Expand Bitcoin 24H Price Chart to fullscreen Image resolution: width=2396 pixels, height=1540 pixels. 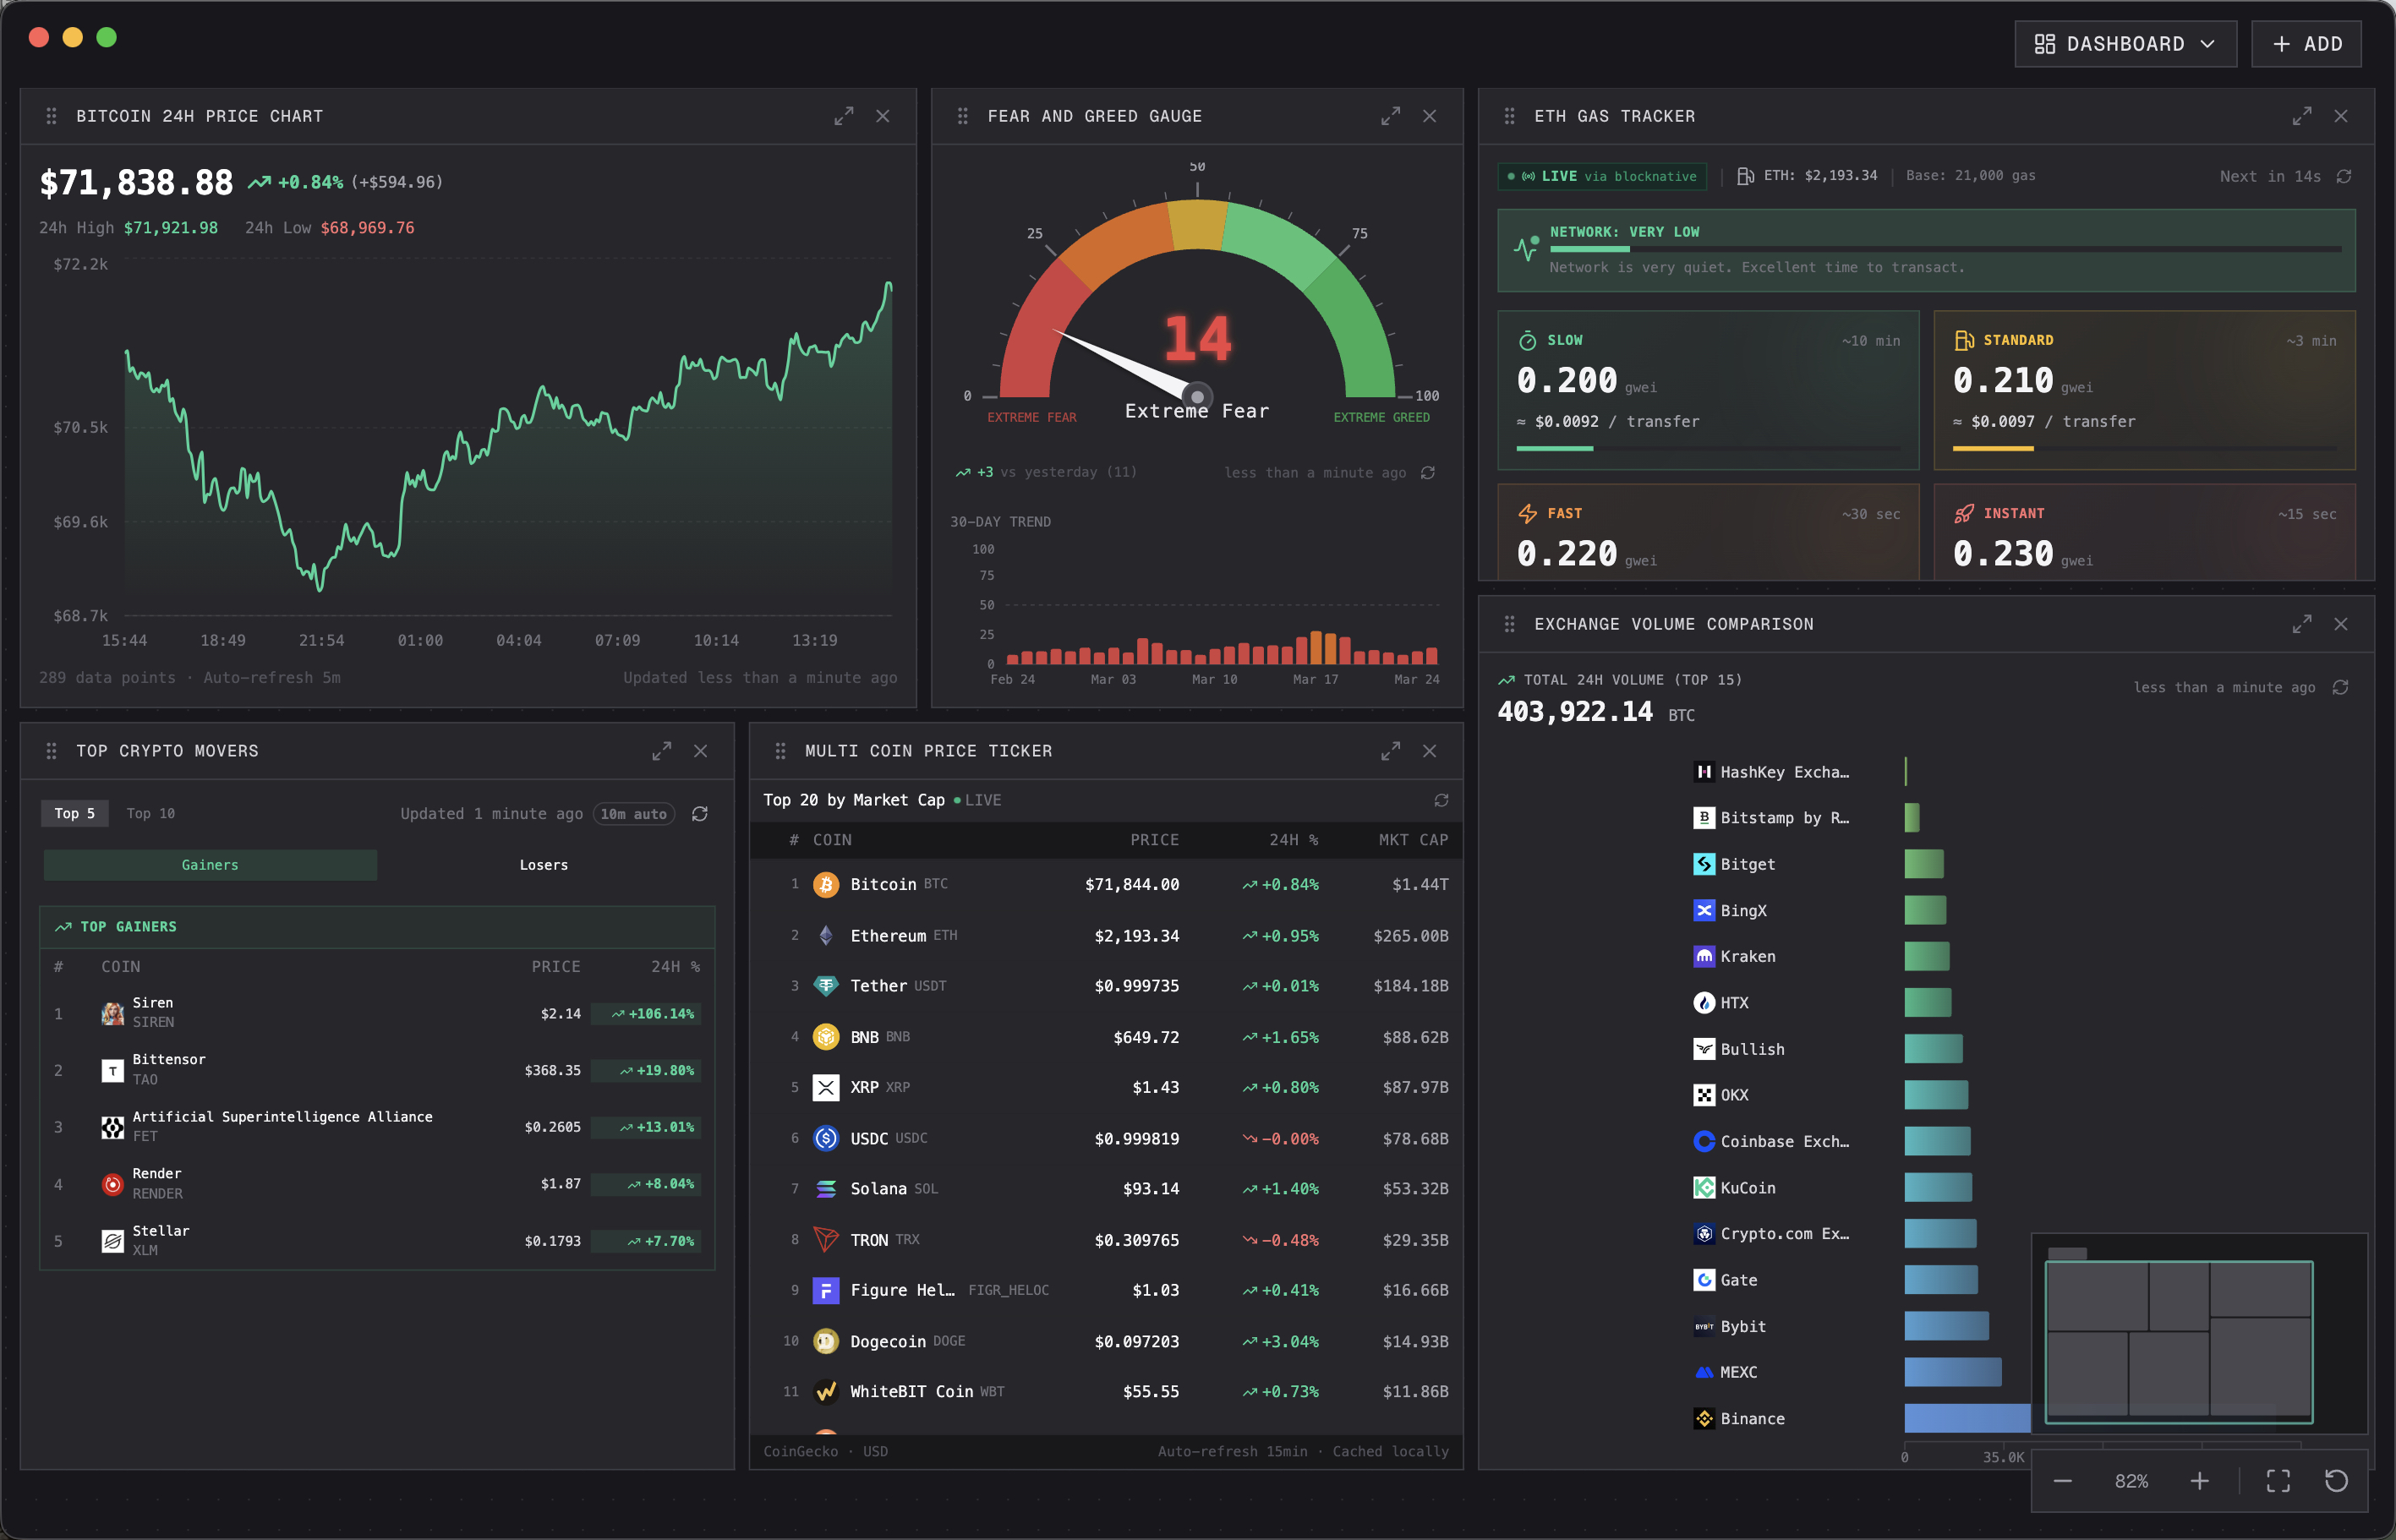click(x=843, y=116)
